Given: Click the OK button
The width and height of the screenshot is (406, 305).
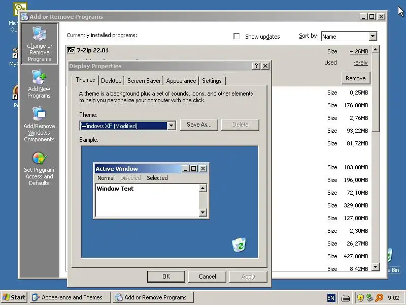Looking at the screenshot, I should 166,277.
